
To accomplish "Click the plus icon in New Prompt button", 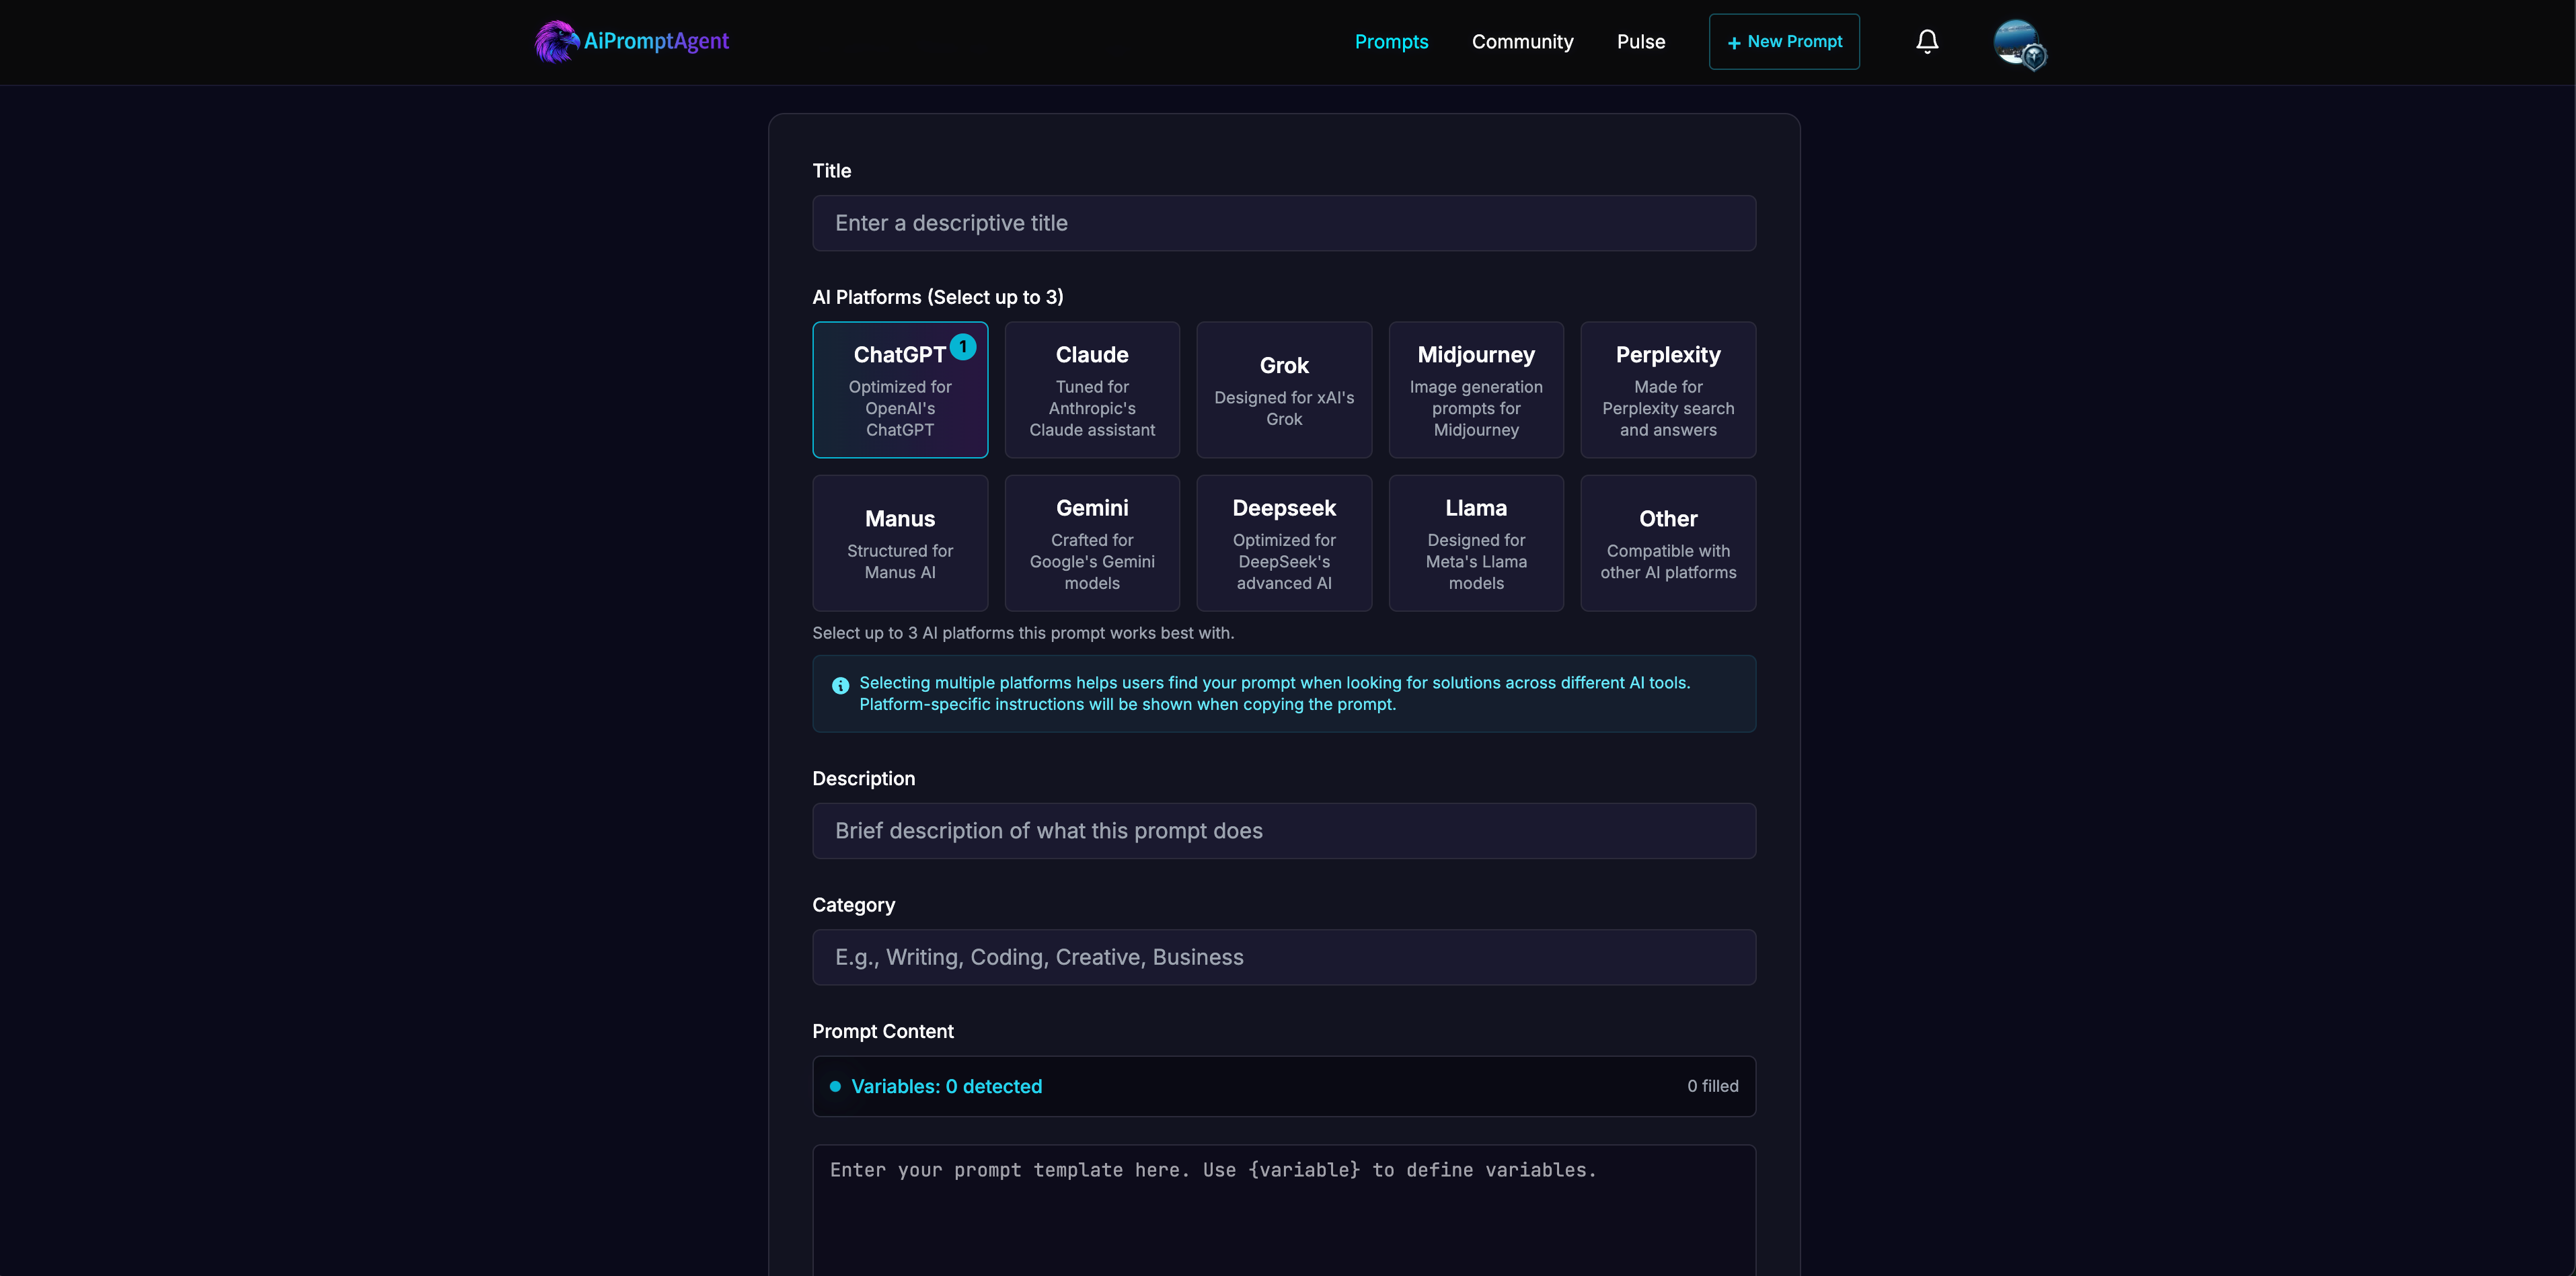I will [x=1734, y=43].
